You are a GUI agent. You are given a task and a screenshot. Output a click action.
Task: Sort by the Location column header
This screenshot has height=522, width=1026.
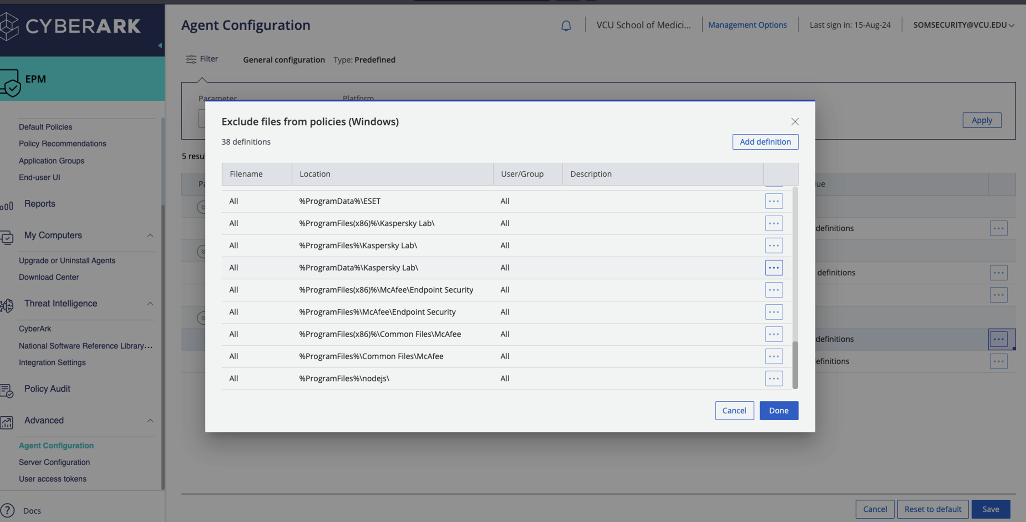392,174
